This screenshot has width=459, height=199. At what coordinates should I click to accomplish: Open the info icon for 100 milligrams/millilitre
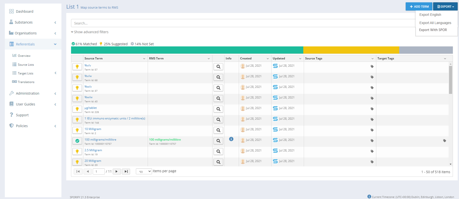click(x=231, y=139)
